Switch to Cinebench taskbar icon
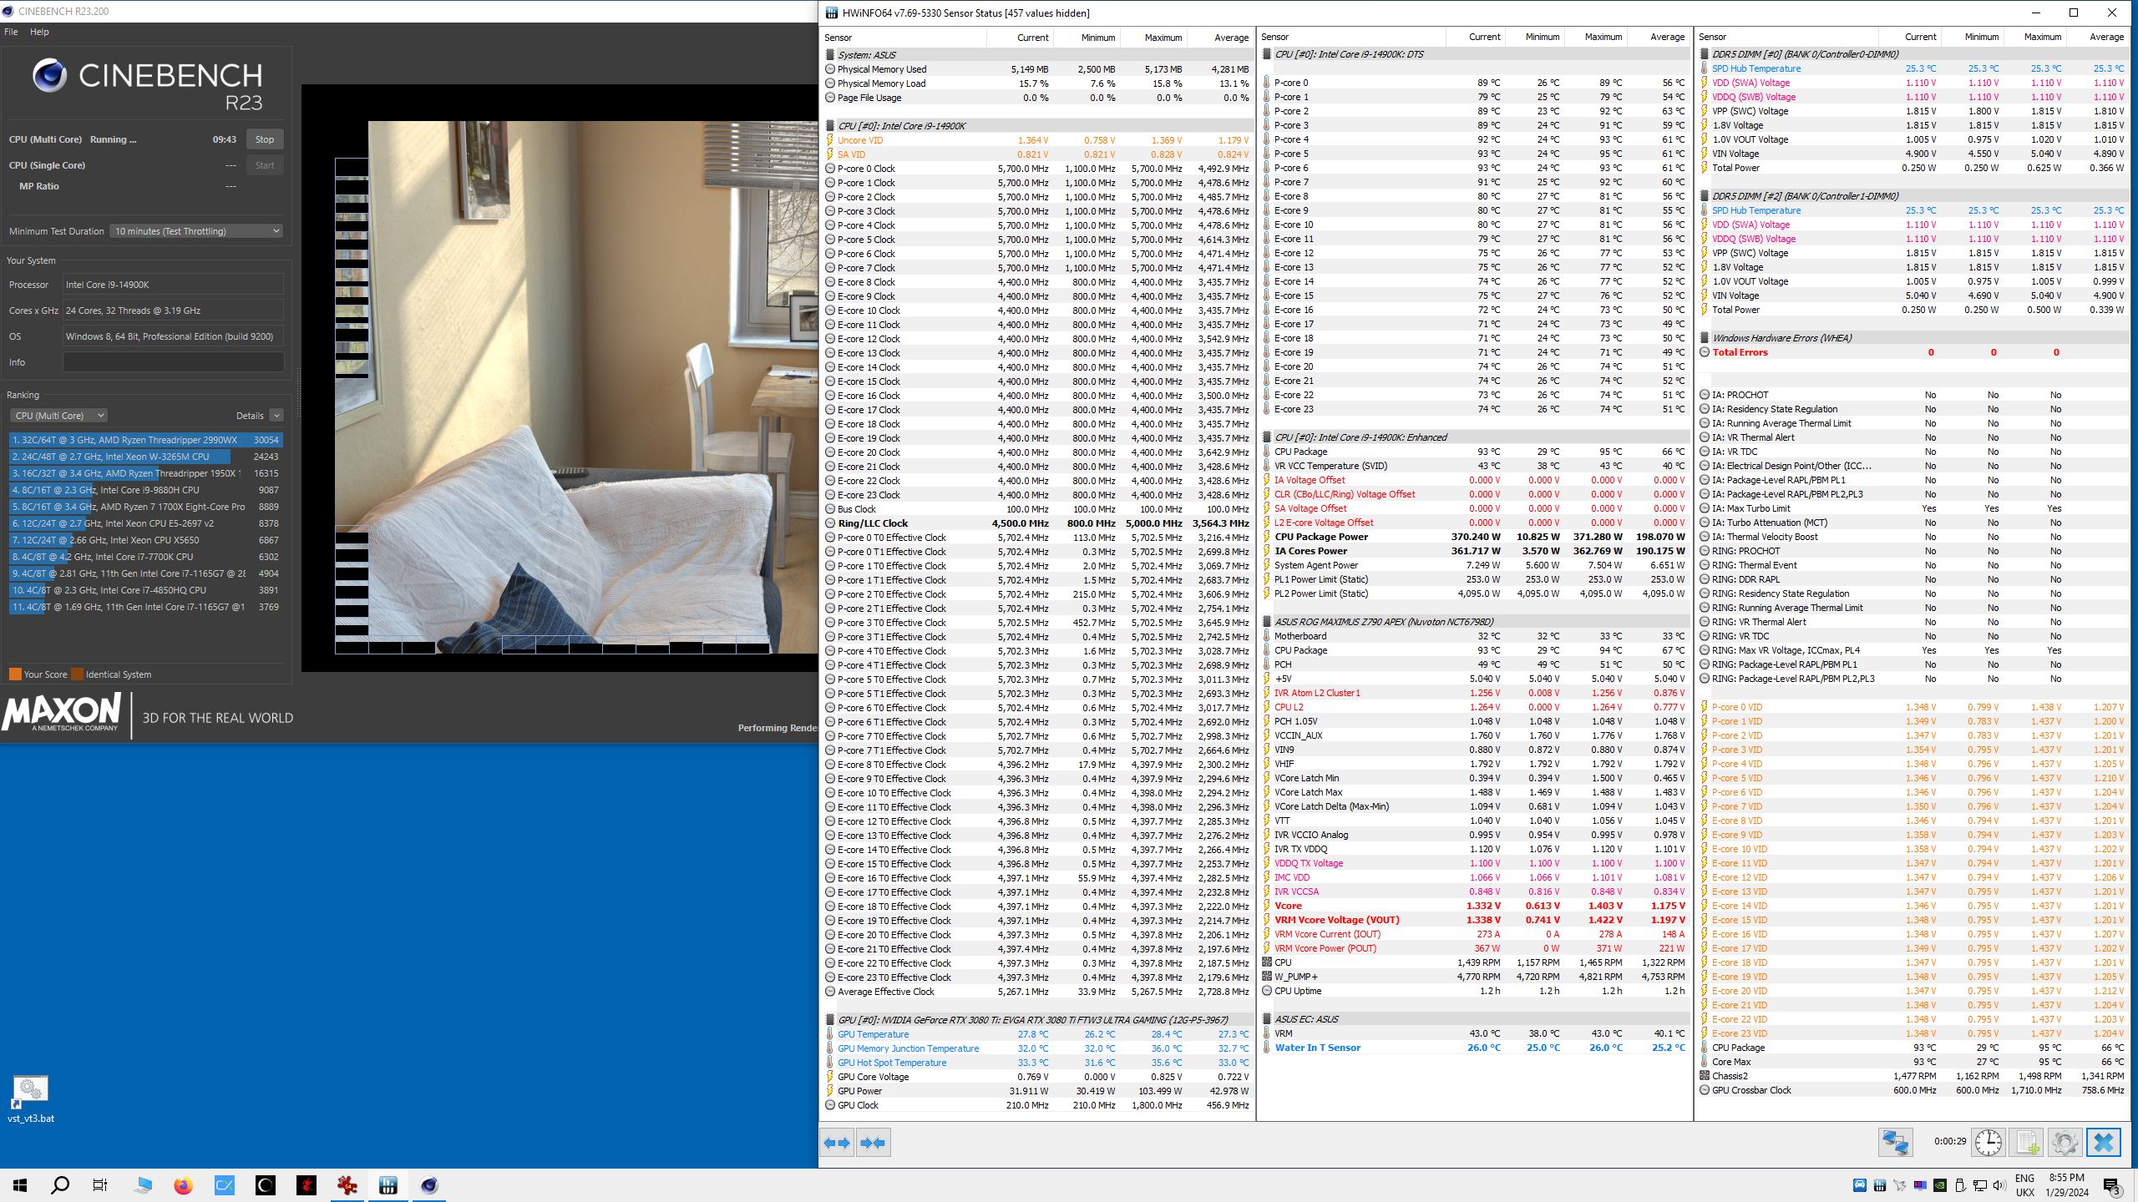The height and width of the screenshot is (1202, 2138). [428, 1185]
